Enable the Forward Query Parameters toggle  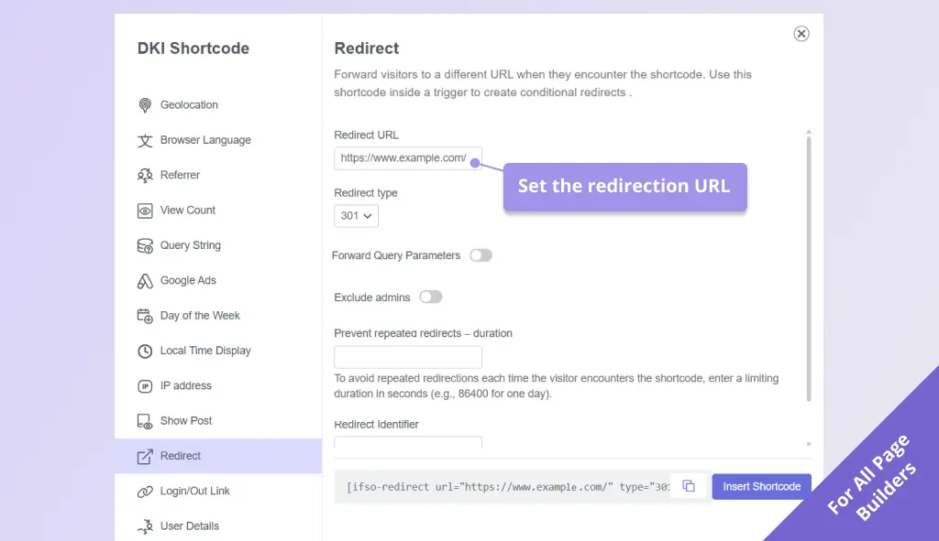click(x=481, y=255)
